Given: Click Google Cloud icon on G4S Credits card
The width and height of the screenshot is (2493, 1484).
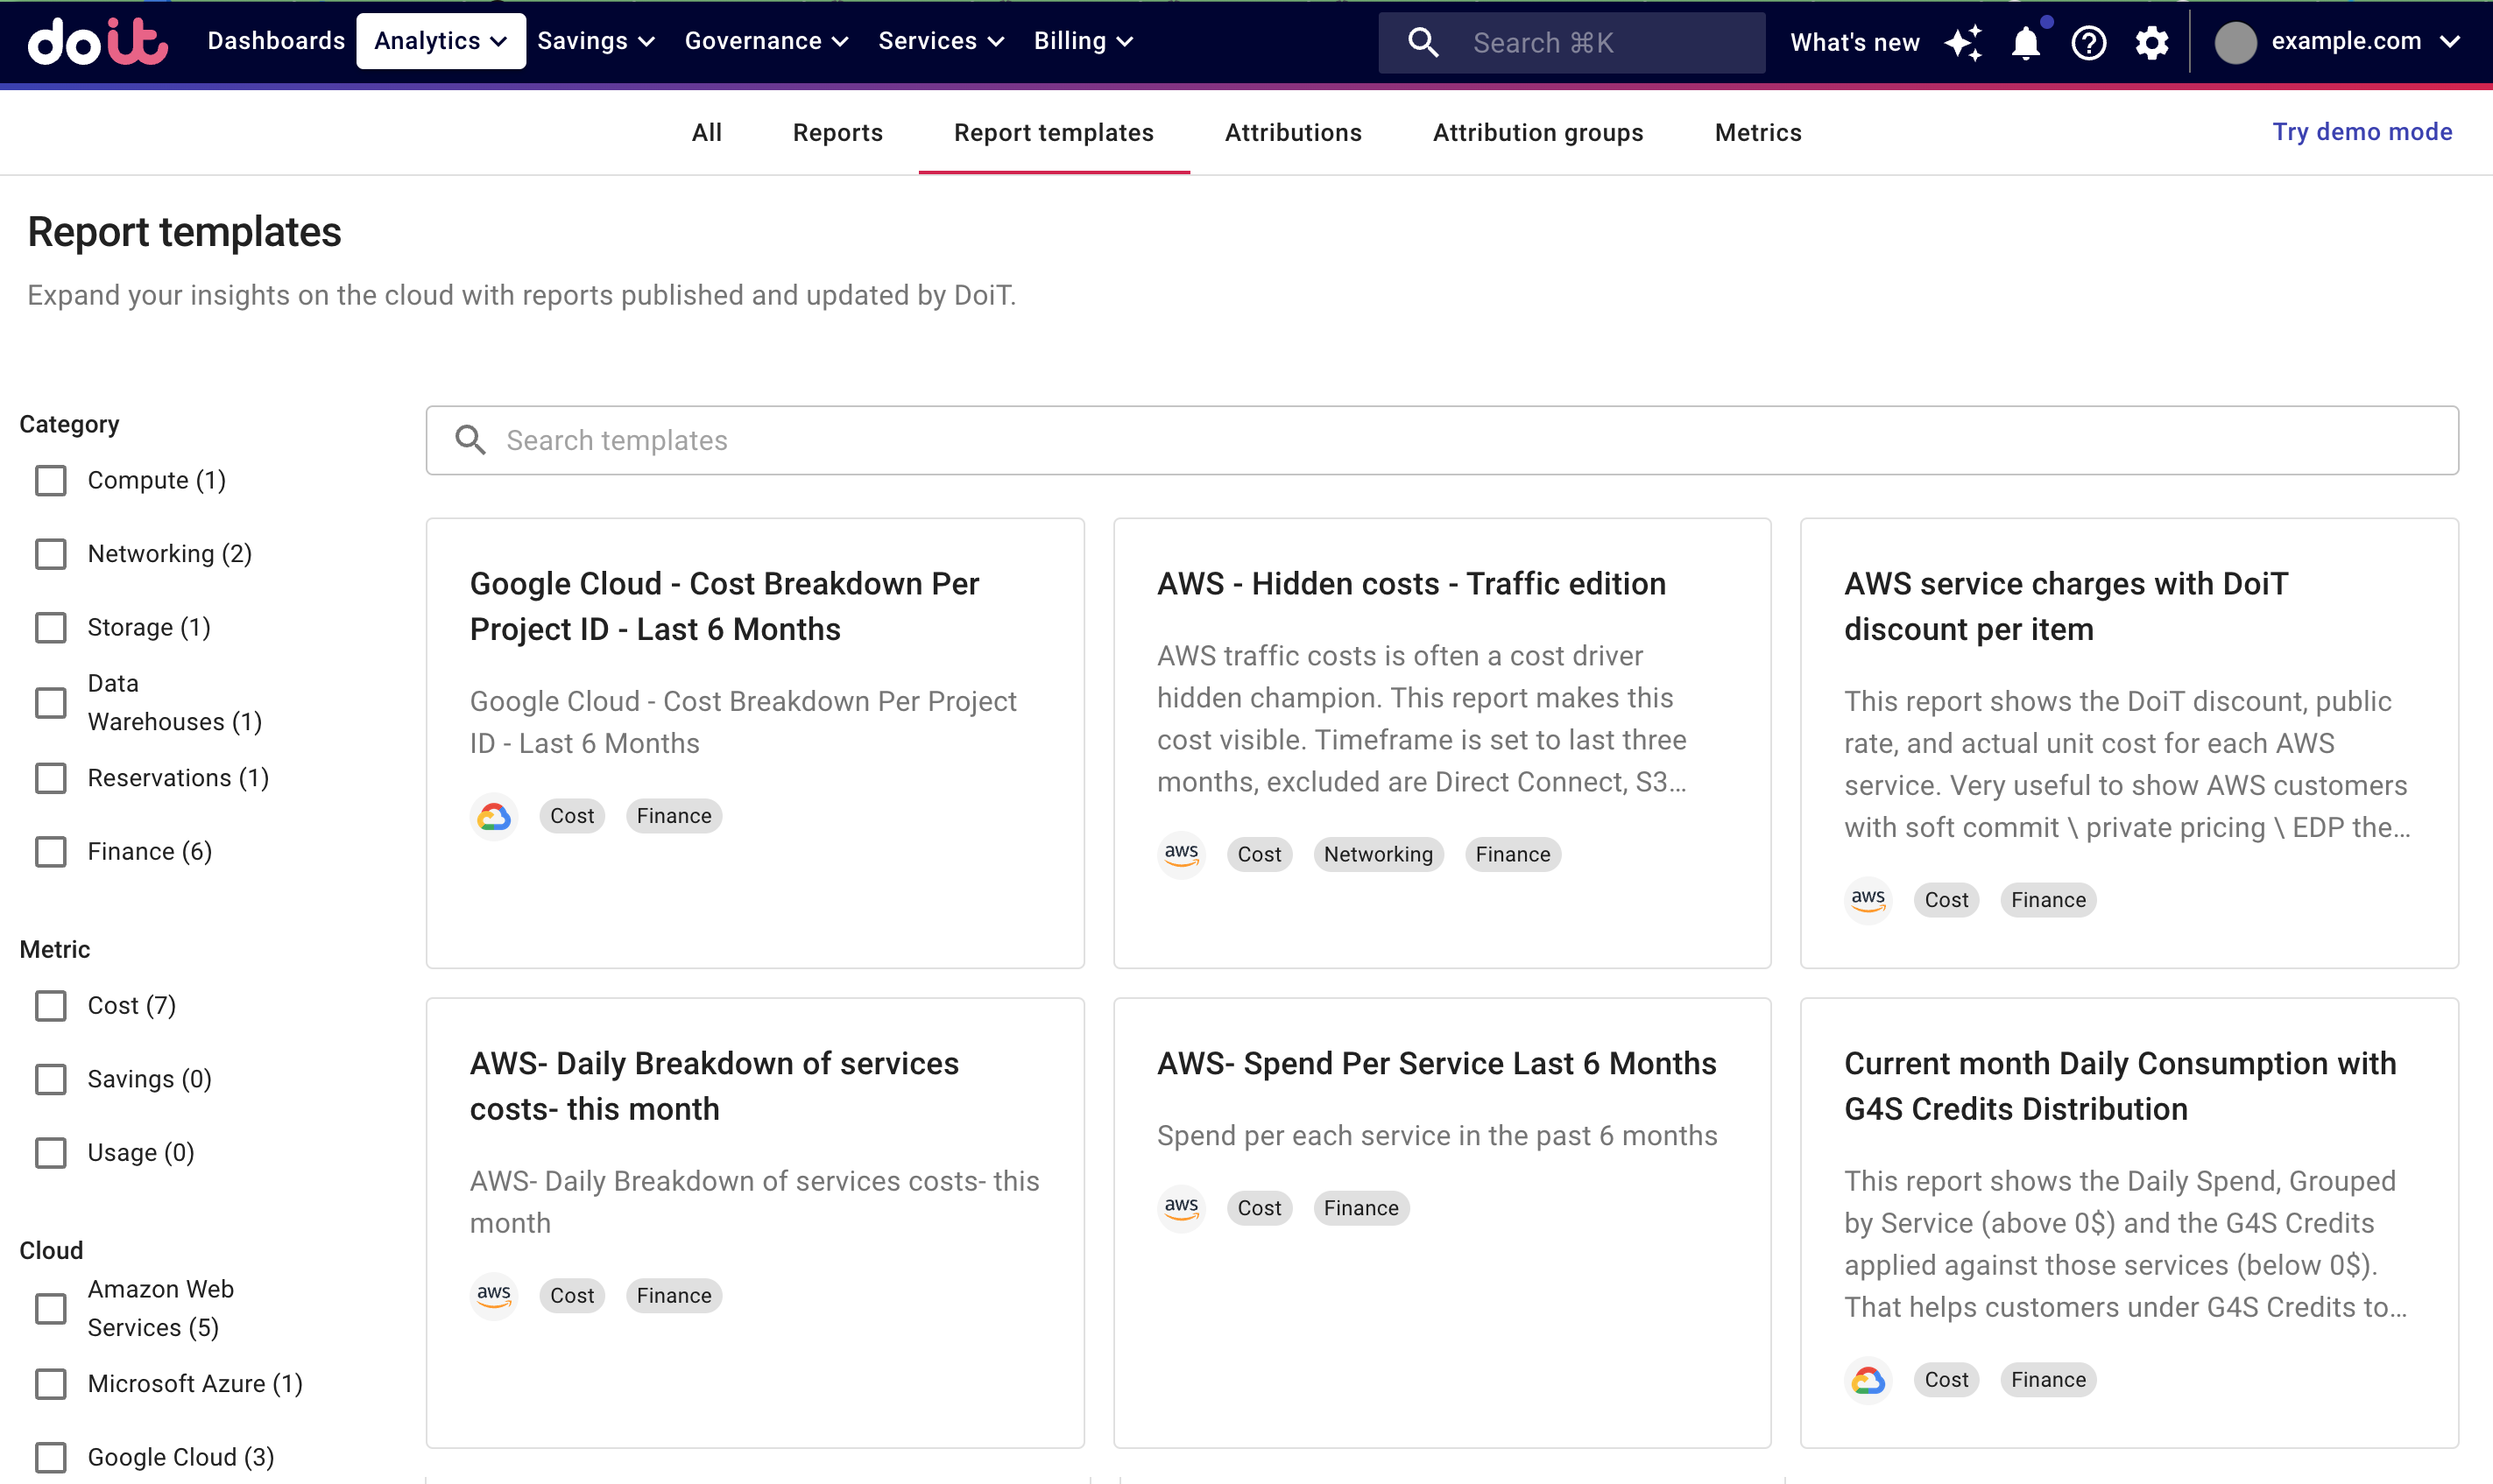Looking at the screenshot, I should [x=1868, y=1380].
